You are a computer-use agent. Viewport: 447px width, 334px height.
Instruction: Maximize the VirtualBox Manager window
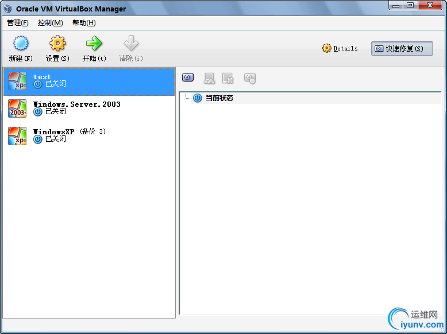tap(410, 5)
